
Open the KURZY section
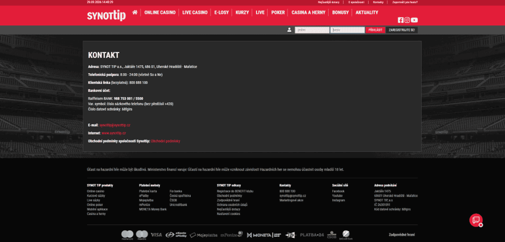[x=242, y=12]
